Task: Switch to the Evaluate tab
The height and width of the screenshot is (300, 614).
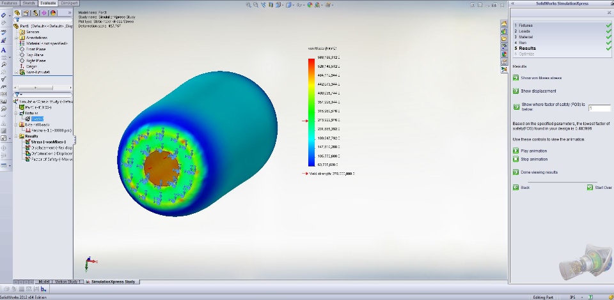Action: point(48,3)
